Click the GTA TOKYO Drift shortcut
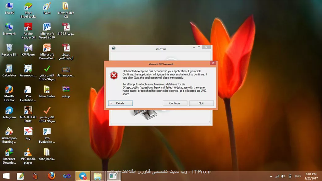 pos(28,114)
